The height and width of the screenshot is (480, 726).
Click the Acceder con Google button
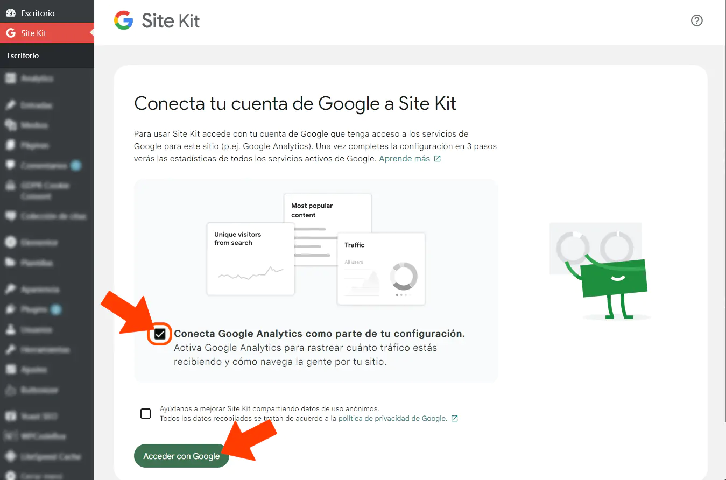pos(181,456)
